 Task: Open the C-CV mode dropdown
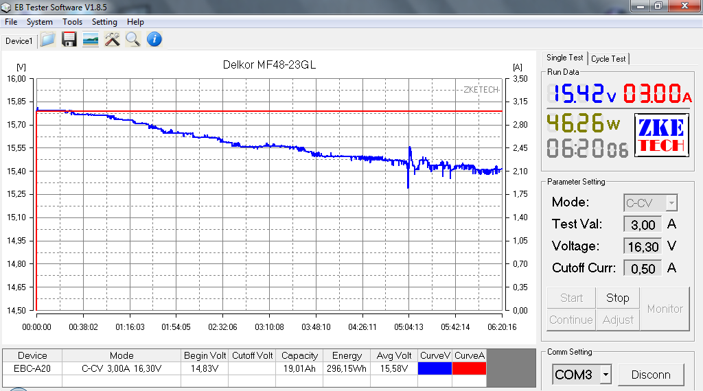(x=671, y=203)
